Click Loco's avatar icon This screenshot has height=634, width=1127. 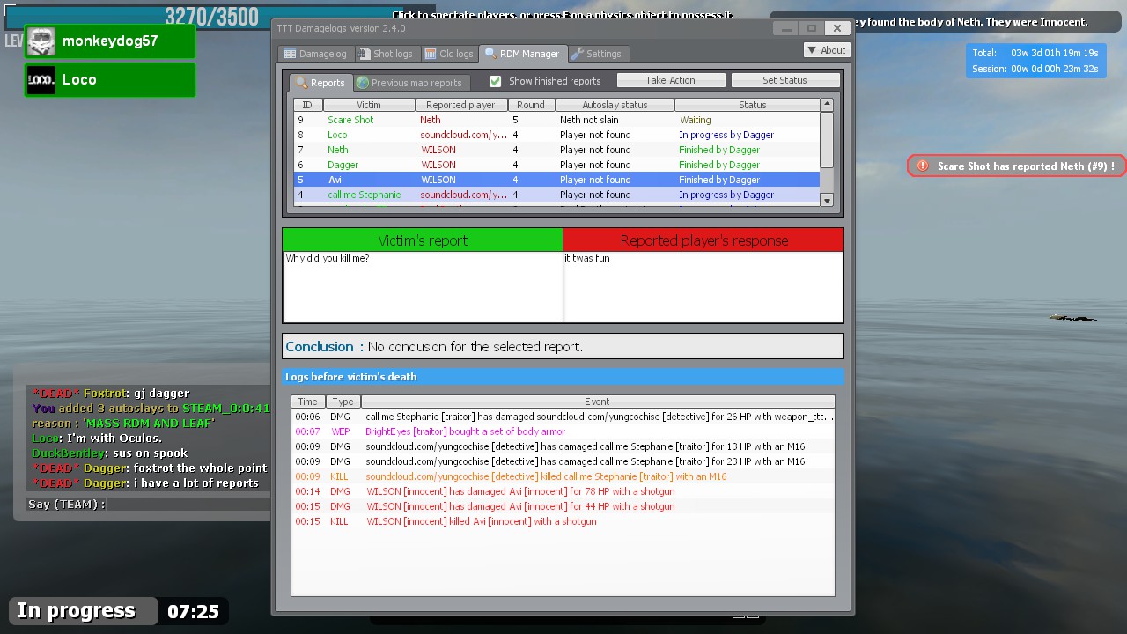41,79
